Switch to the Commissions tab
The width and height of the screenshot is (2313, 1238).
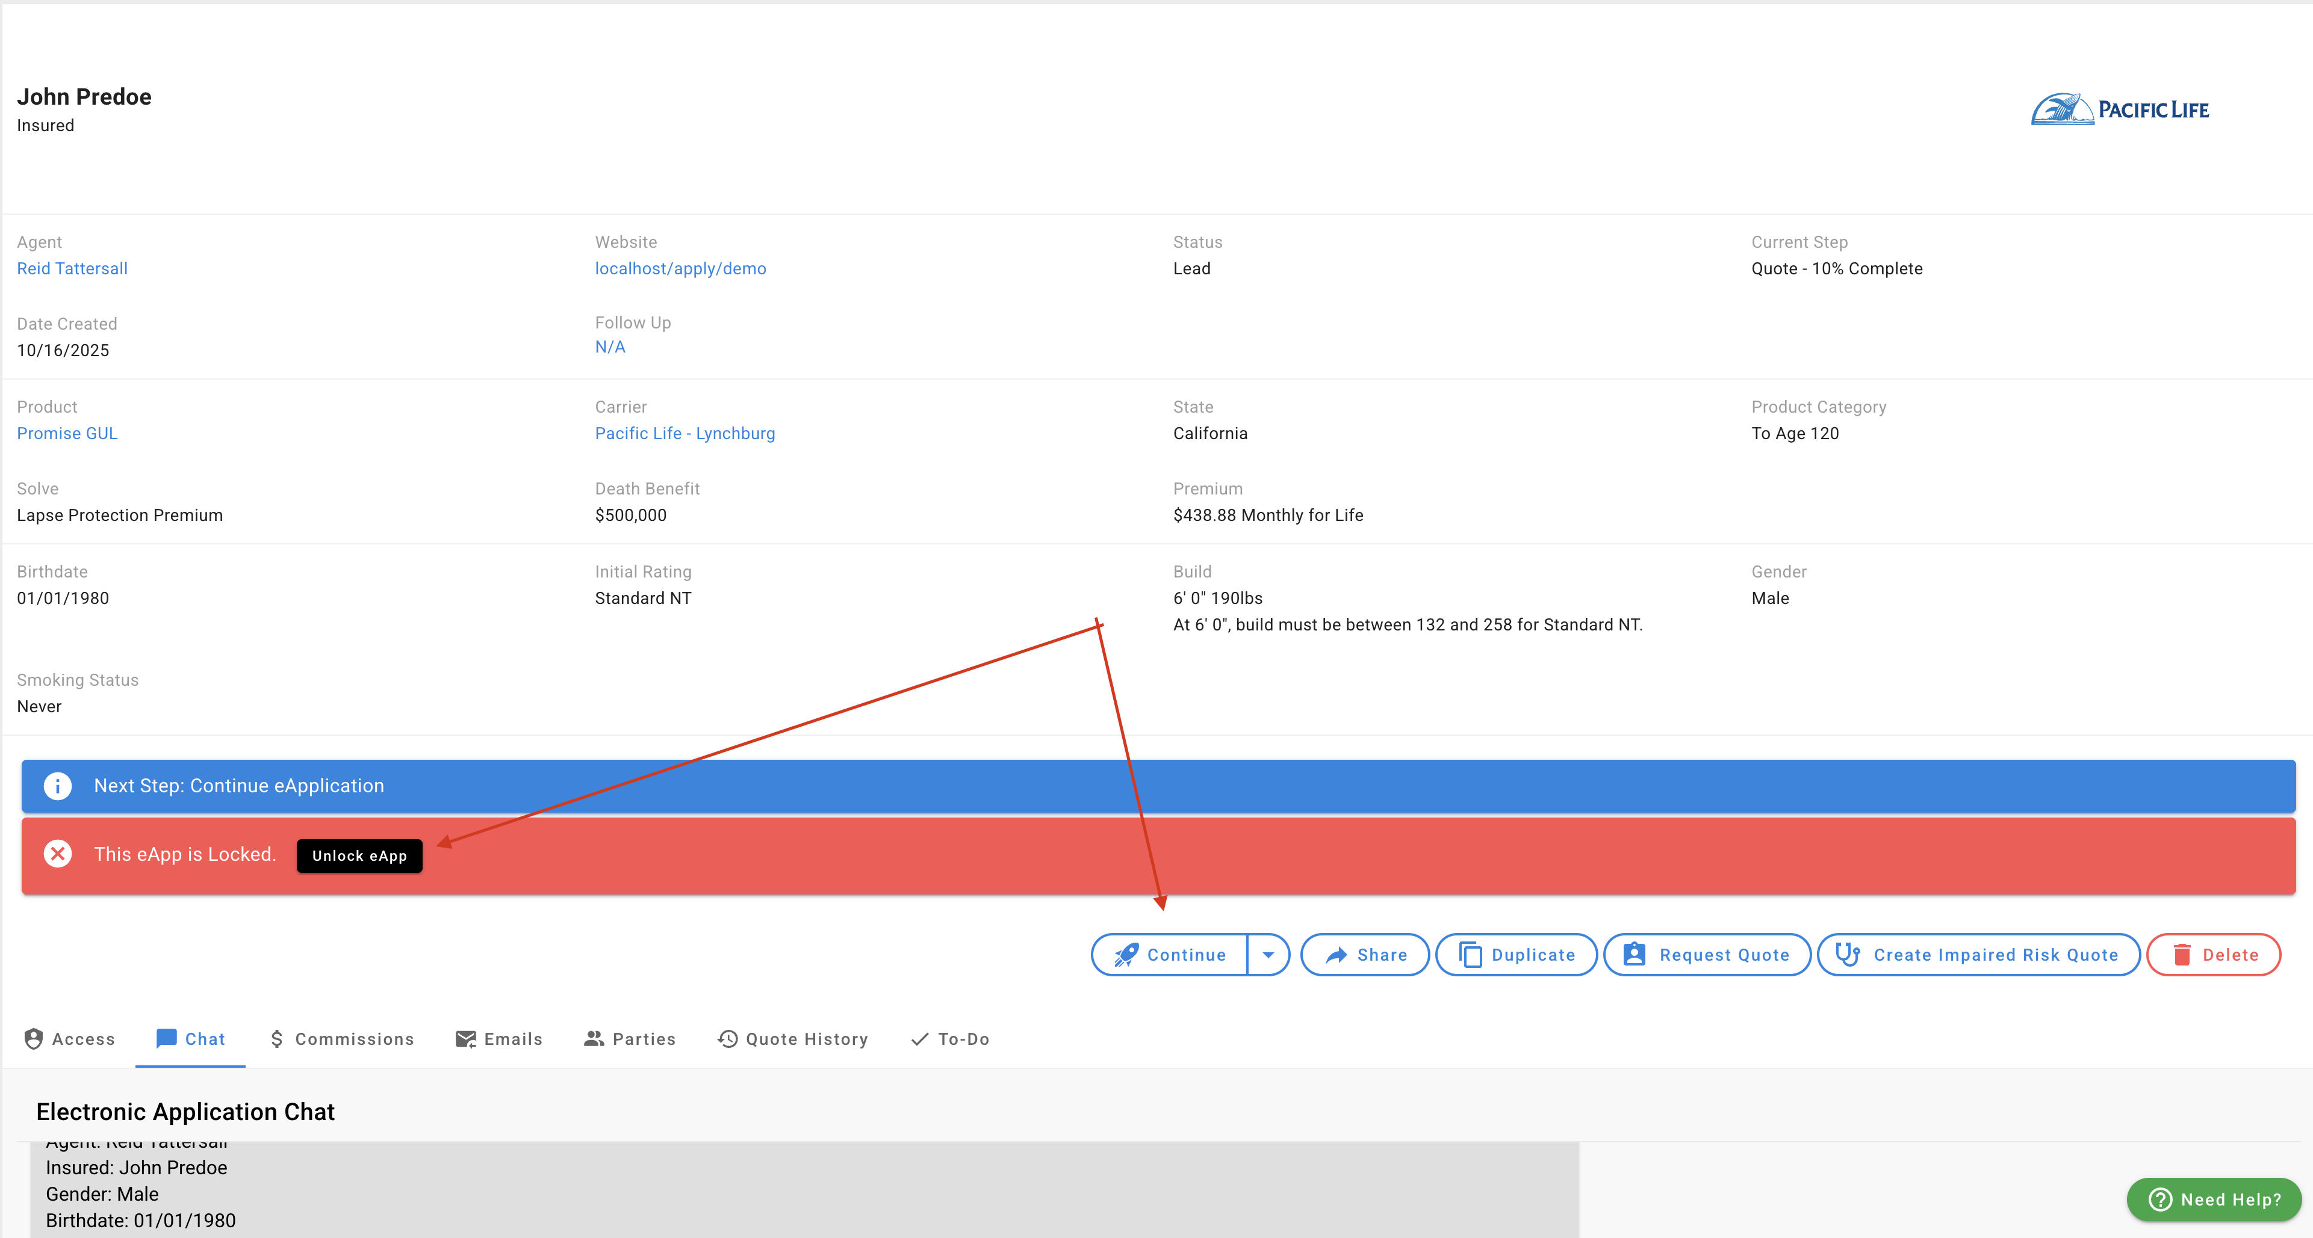[342, 1039]
